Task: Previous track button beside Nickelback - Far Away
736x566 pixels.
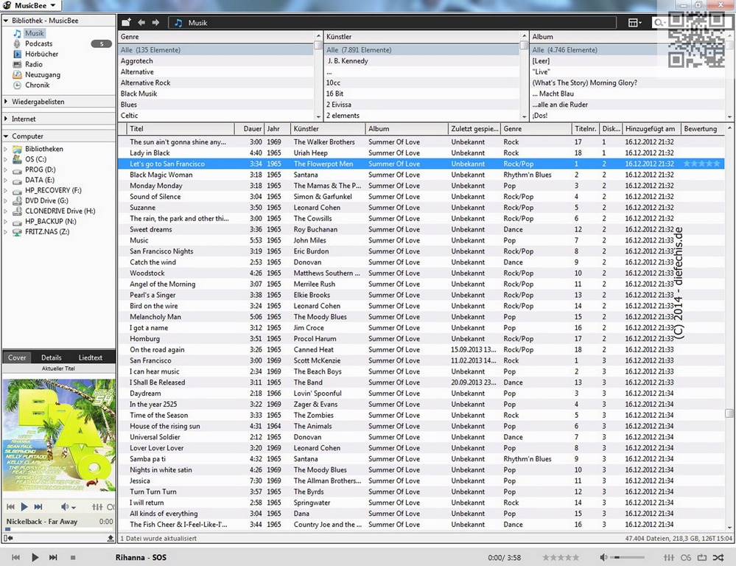Action: (x=10, y=507)
